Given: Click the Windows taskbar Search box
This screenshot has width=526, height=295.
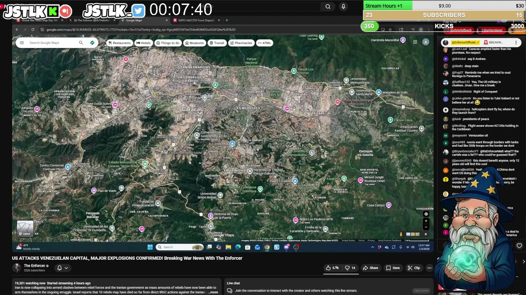Looking at the screenshot, I should click(180, 247).
